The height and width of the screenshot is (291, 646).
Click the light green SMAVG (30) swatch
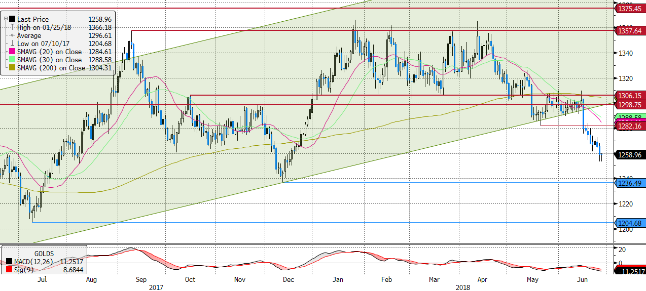pos(12,60)
